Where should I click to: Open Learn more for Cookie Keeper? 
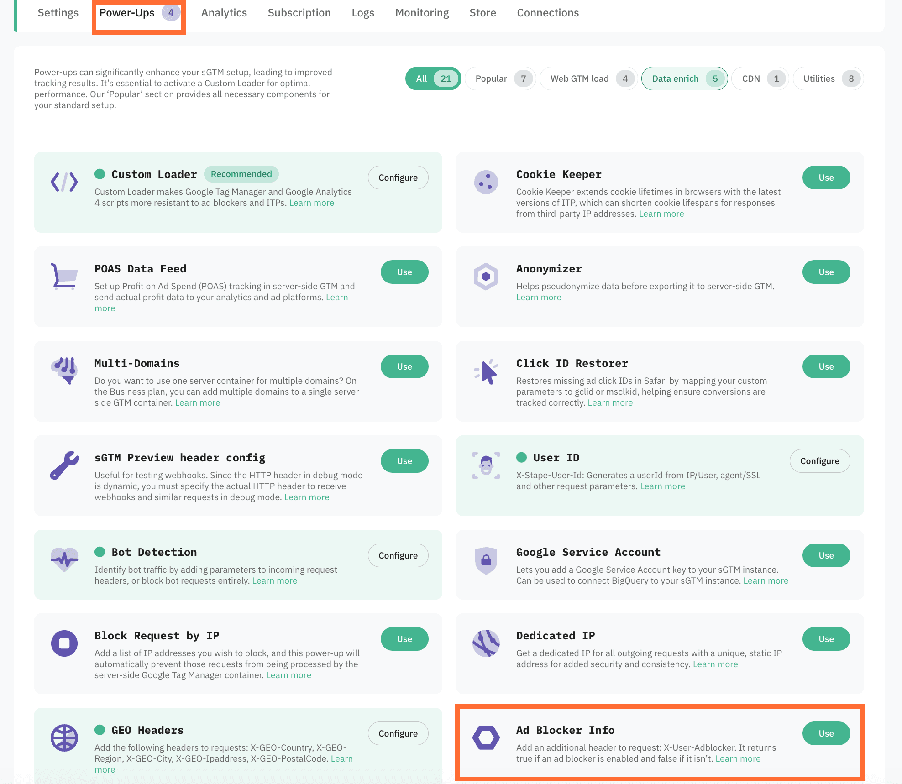pos(661,214)
